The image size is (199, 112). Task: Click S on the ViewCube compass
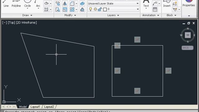coord(188,42)
